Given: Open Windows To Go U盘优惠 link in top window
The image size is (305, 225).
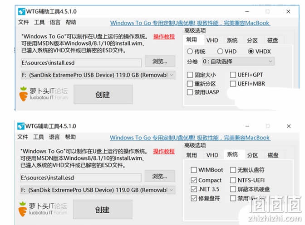Looking at the screenshot, I should click(190, 23).
